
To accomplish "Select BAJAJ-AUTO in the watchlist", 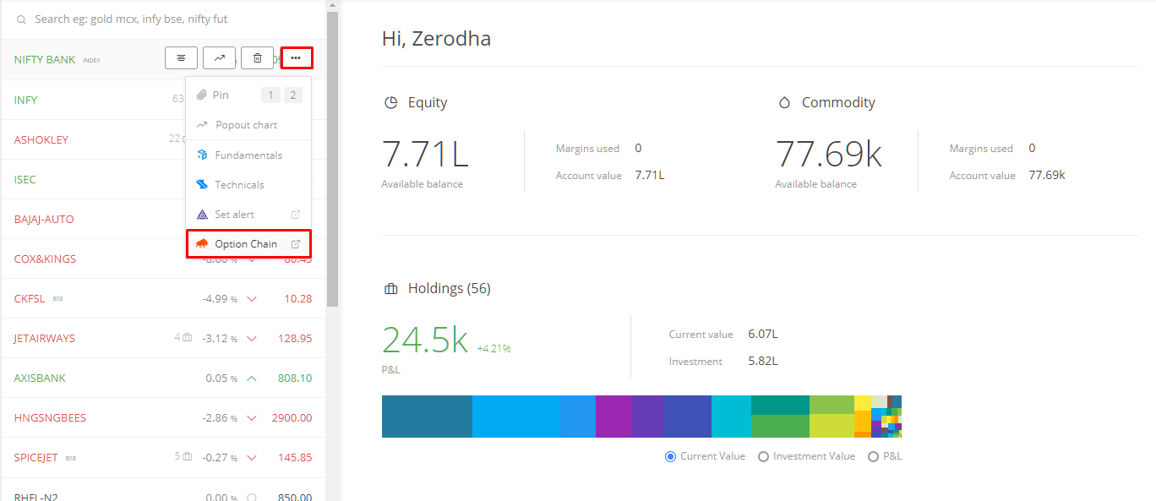I will pos(44,219).
